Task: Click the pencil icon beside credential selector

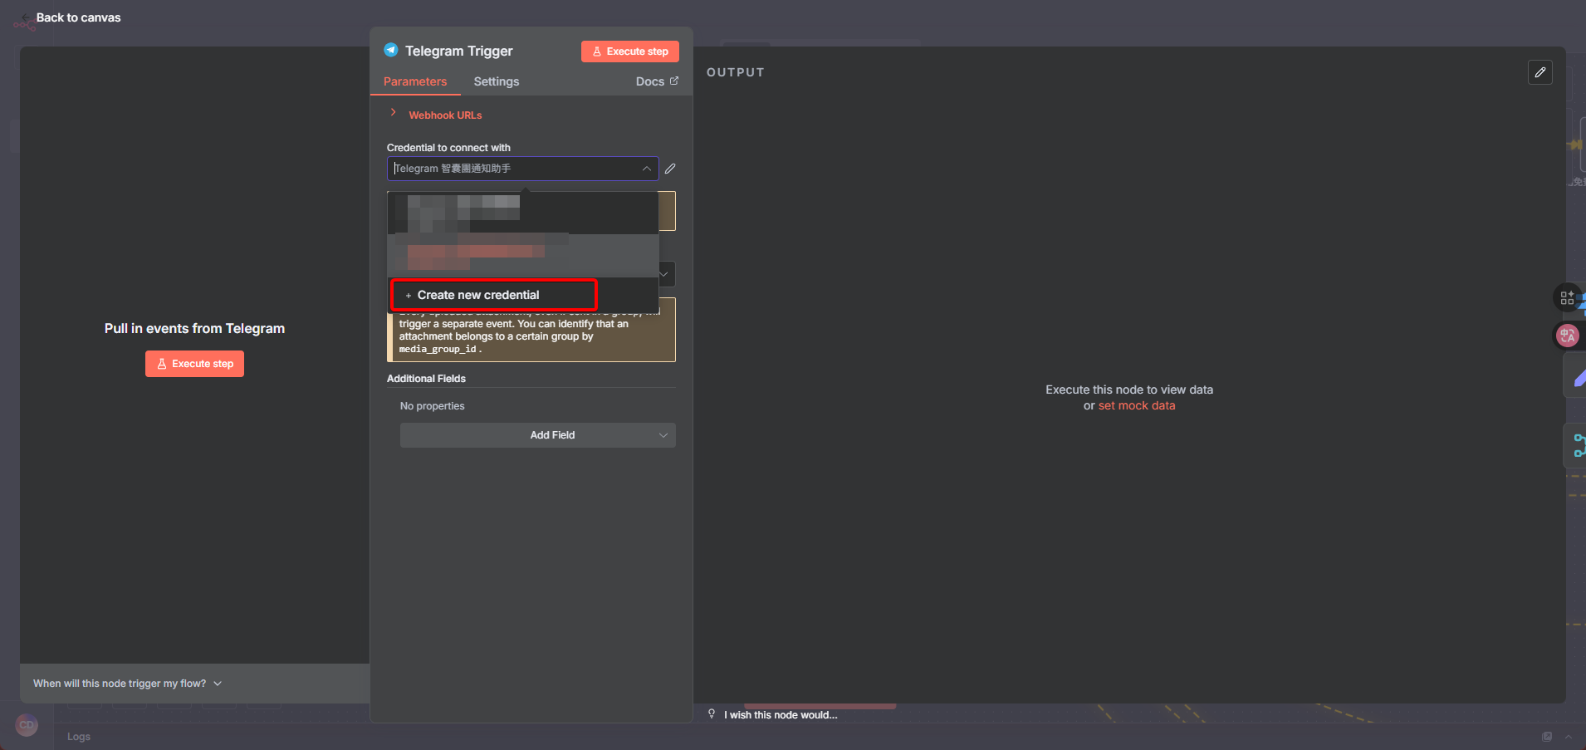Action: coord(670,169)
